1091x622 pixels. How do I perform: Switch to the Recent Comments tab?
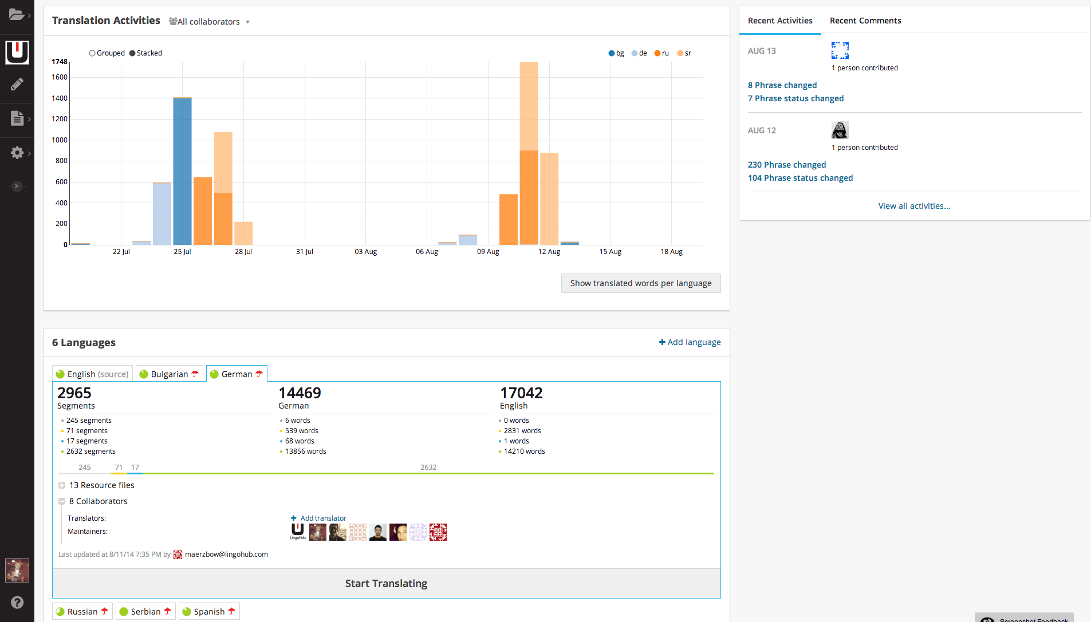click(865, 21)
